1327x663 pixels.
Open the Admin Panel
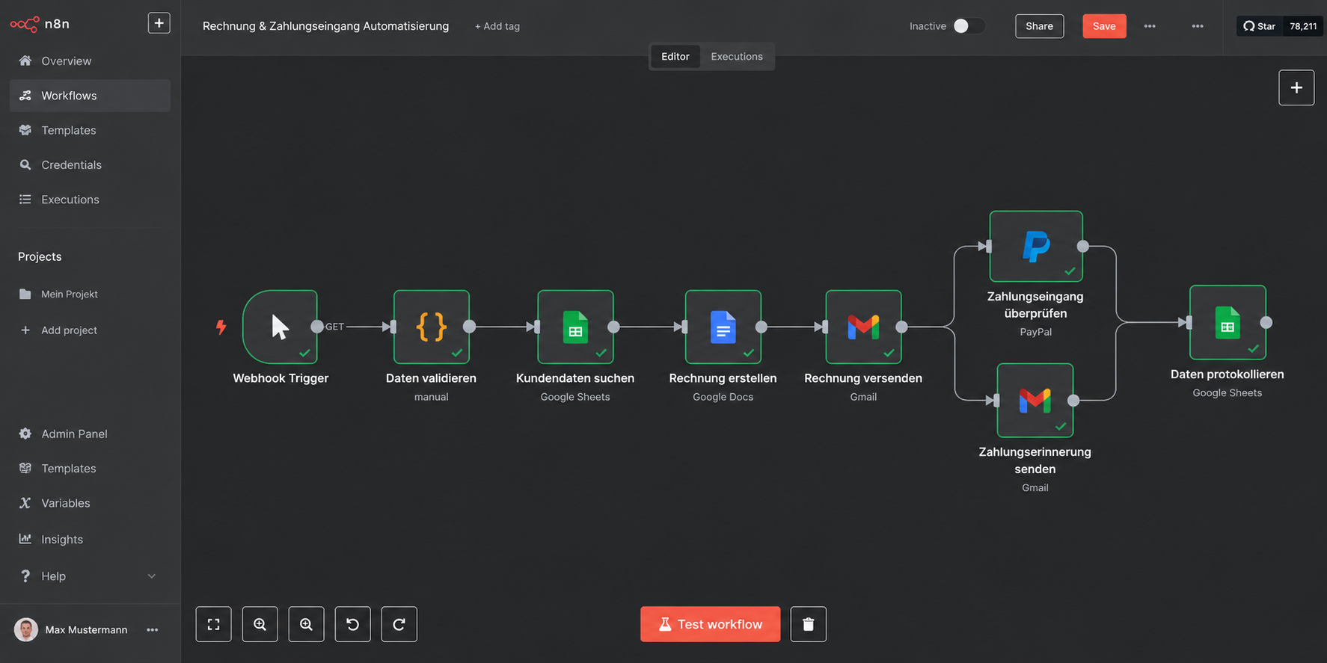tap(90, 434)
